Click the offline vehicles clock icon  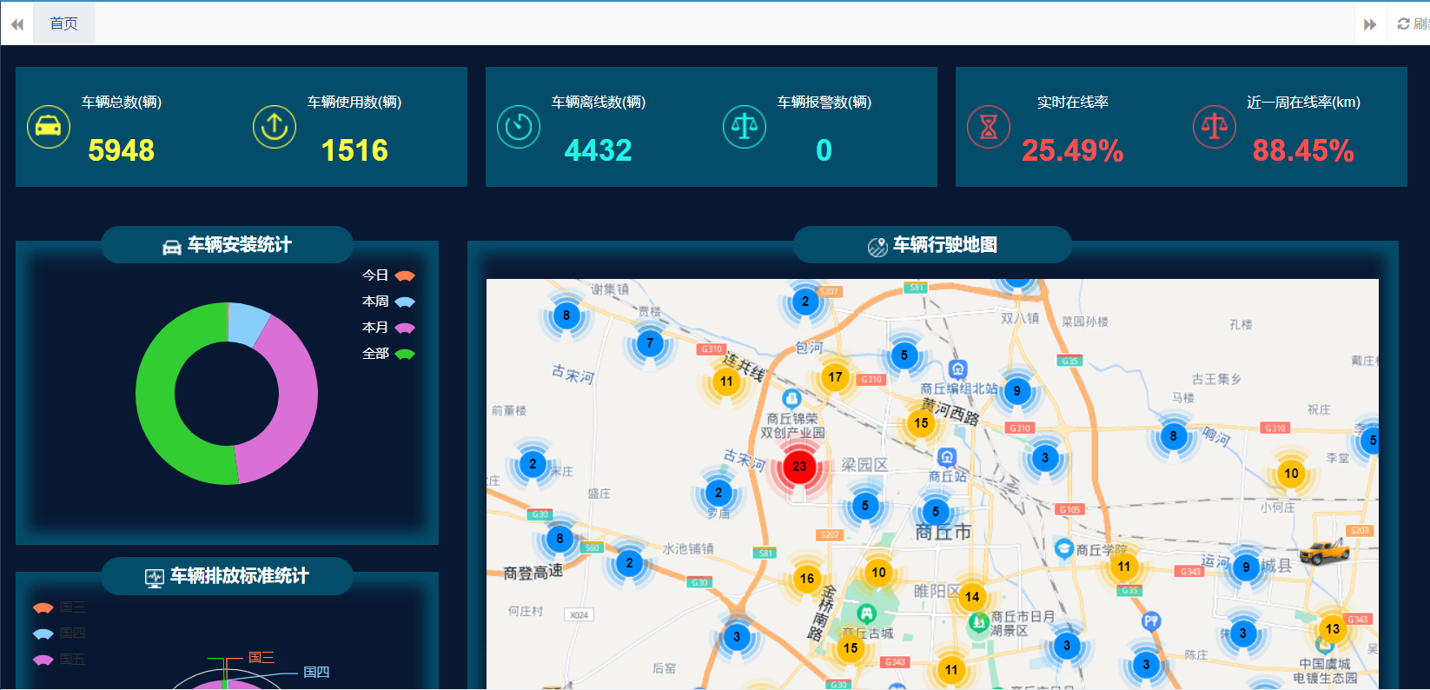pyautogui.click(x=519, y=127)
